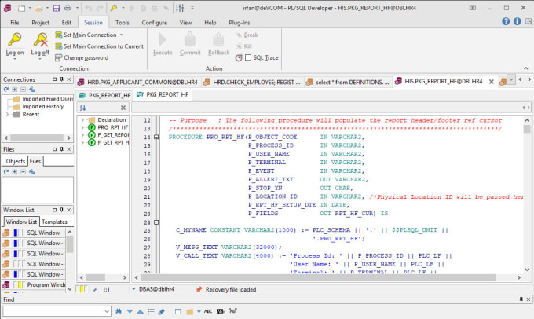The width and height of the screenshot is (534, 319).
Task: Switch to the Objects tab in Files panel
Action: pyautogui.click(x=16, y=161)
